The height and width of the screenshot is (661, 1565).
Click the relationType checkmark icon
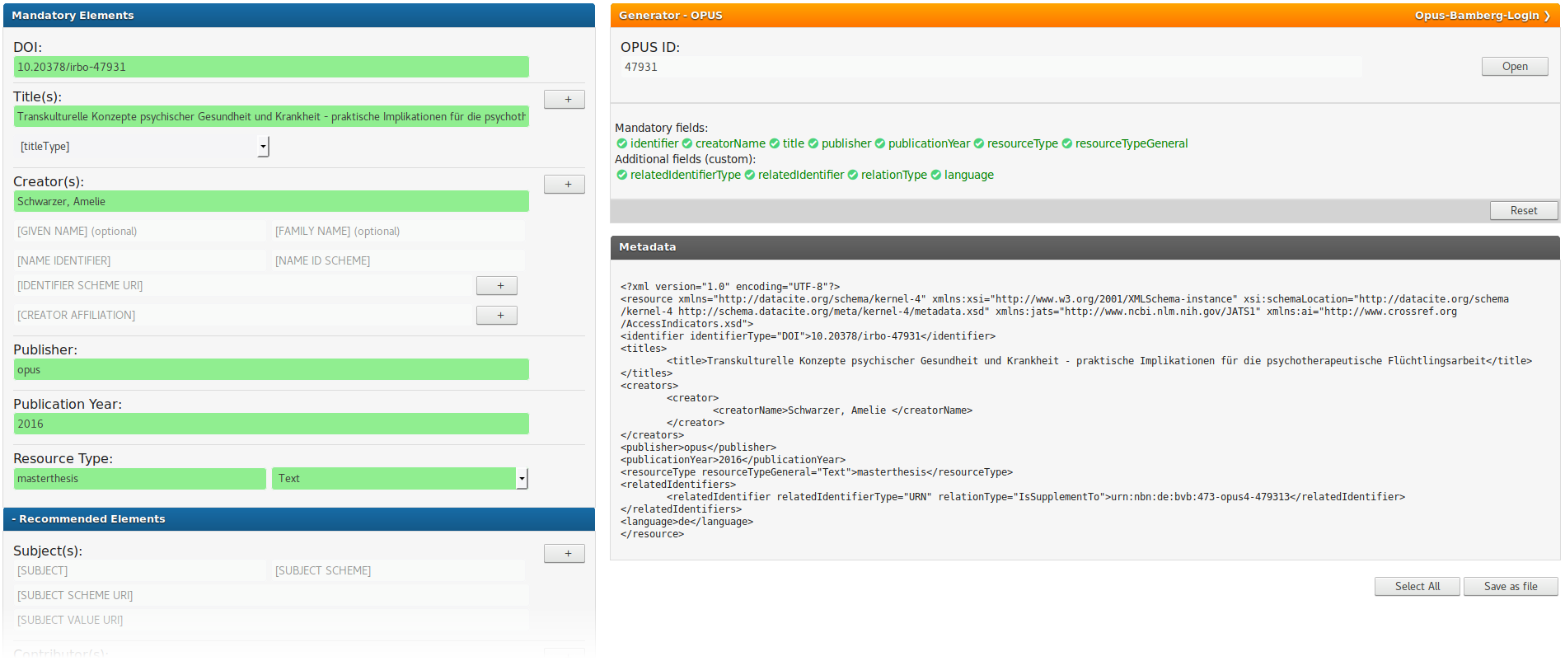click(853, 175)
